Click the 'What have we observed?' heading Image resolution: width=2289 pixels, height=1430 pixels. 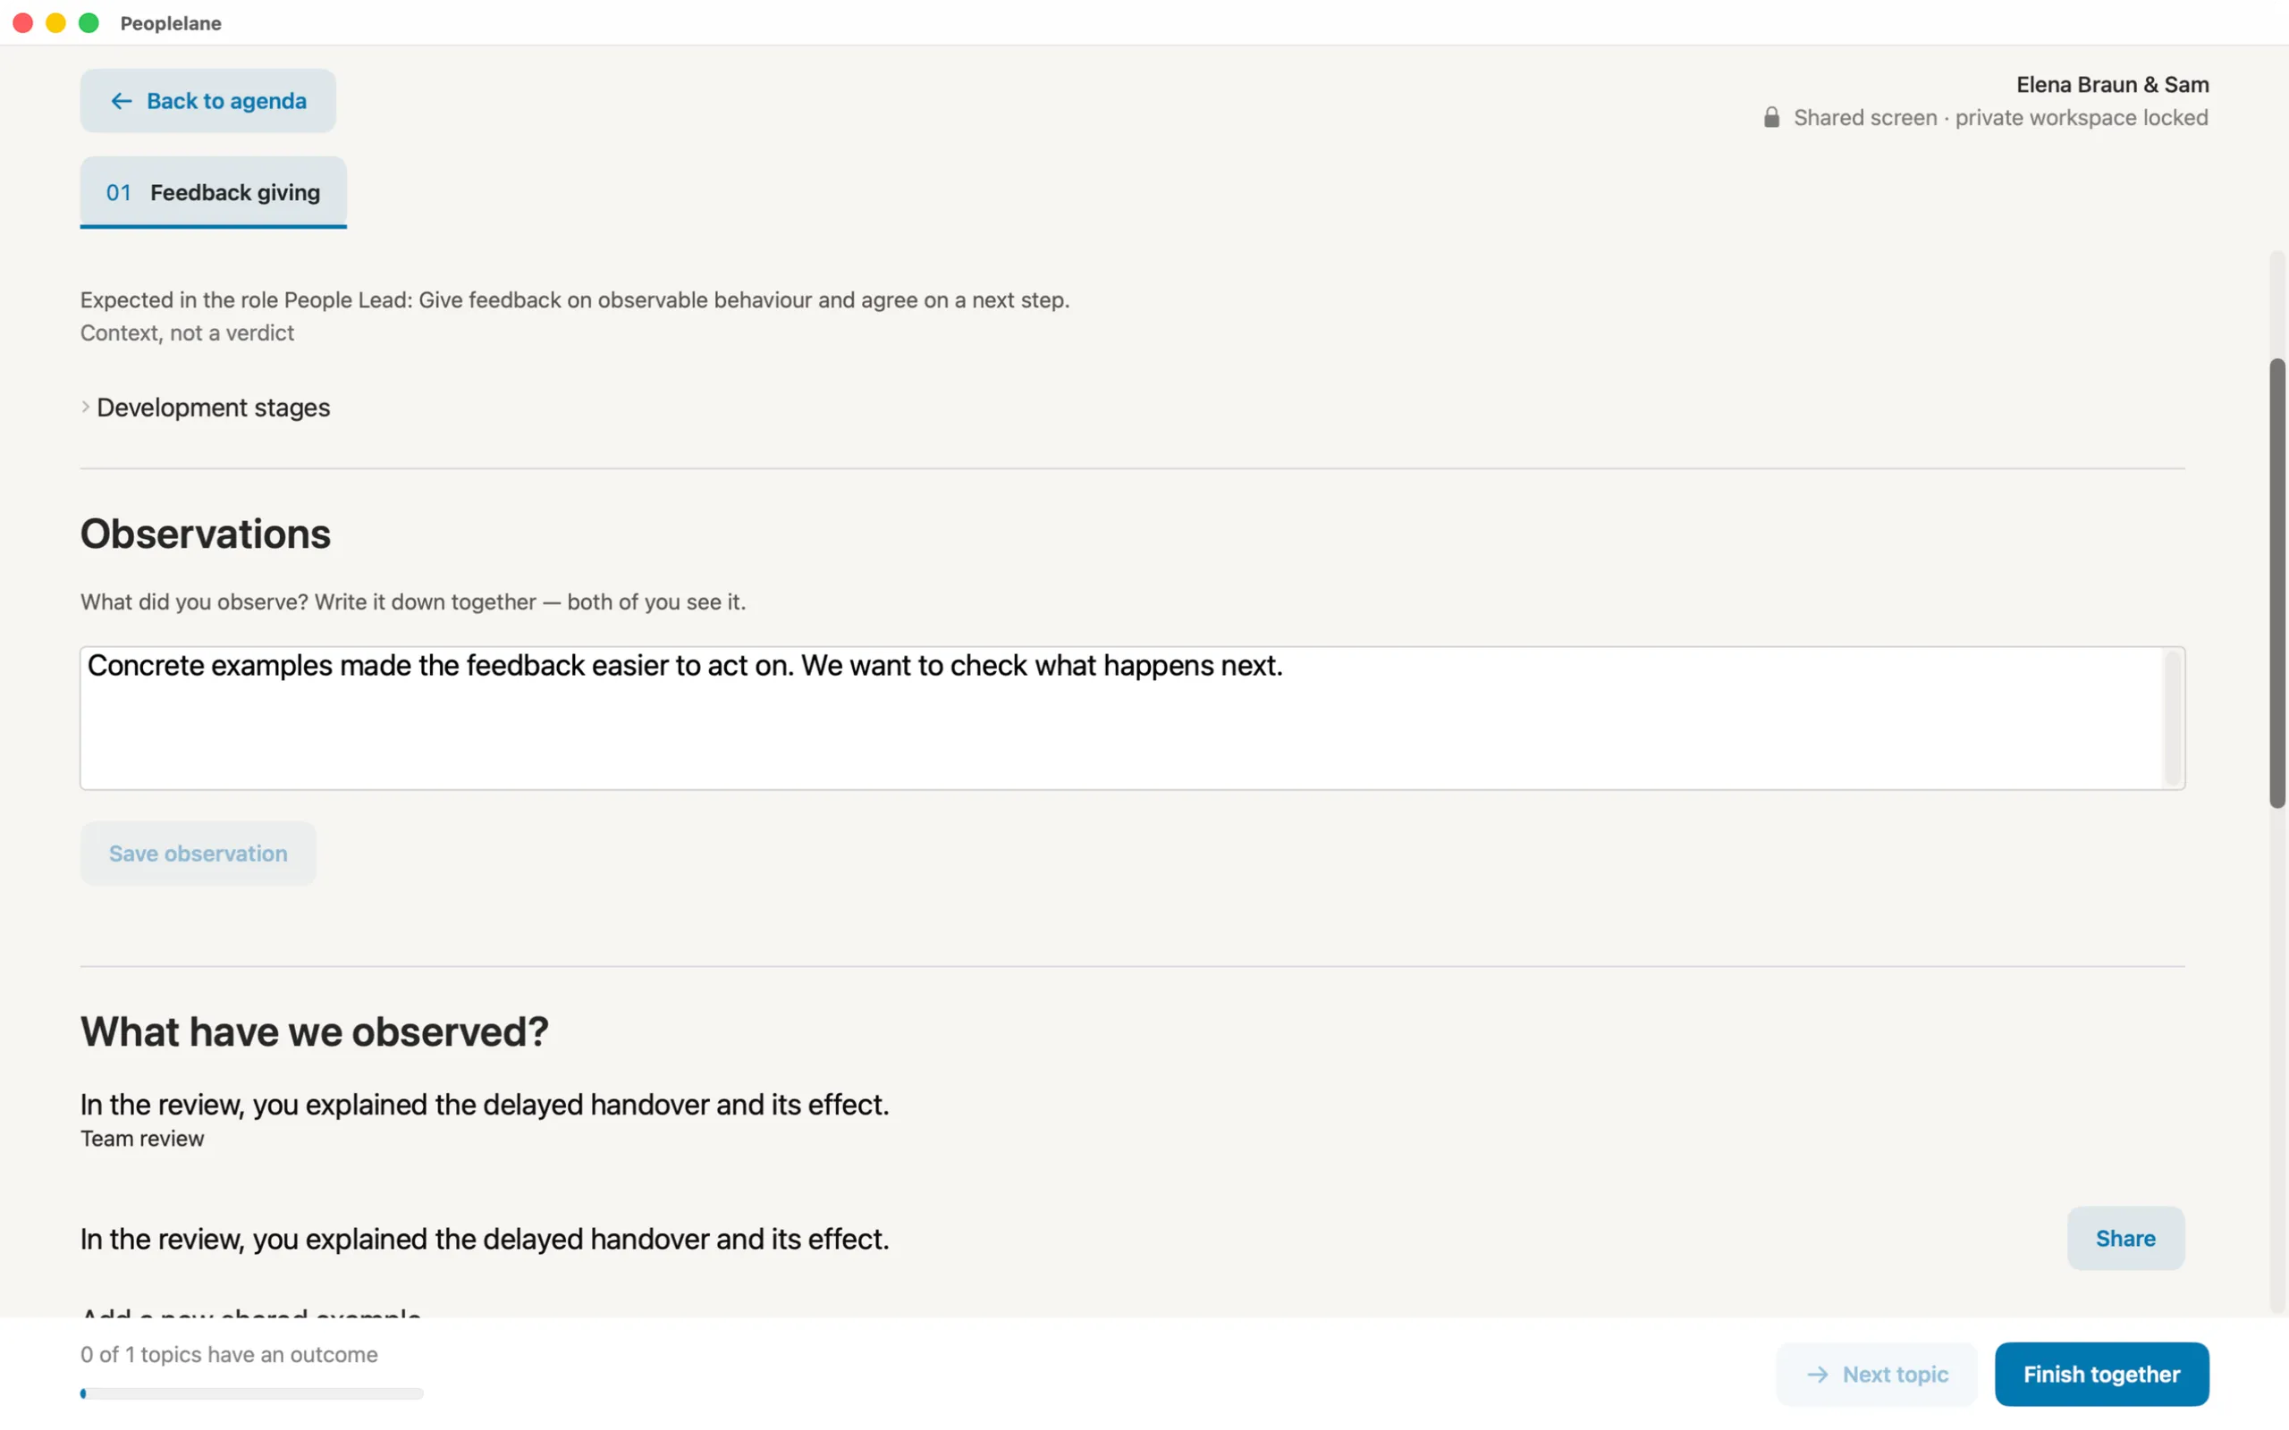click(x=314, y=1030)
